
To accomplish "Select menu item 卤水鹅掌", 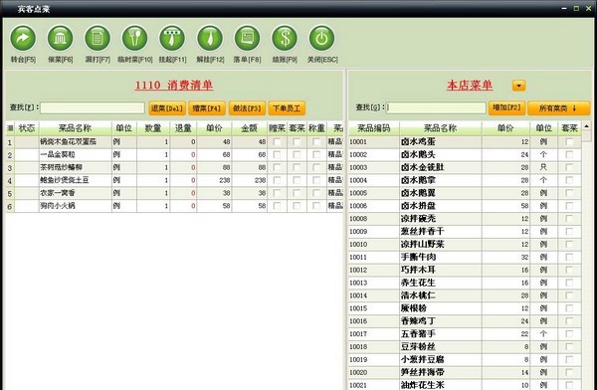I will click(x=465, y=180).
